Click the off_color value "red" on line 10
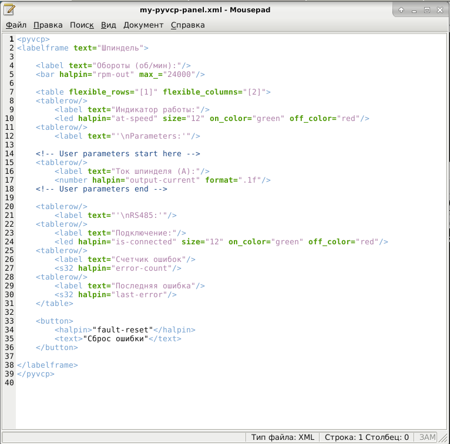Image resolution: width=450 pixels, height=444 pixels. [x=348, y=119]
